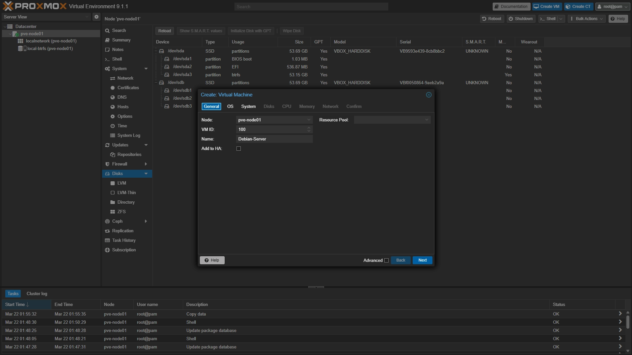Click the Reload button

point(164,31)
